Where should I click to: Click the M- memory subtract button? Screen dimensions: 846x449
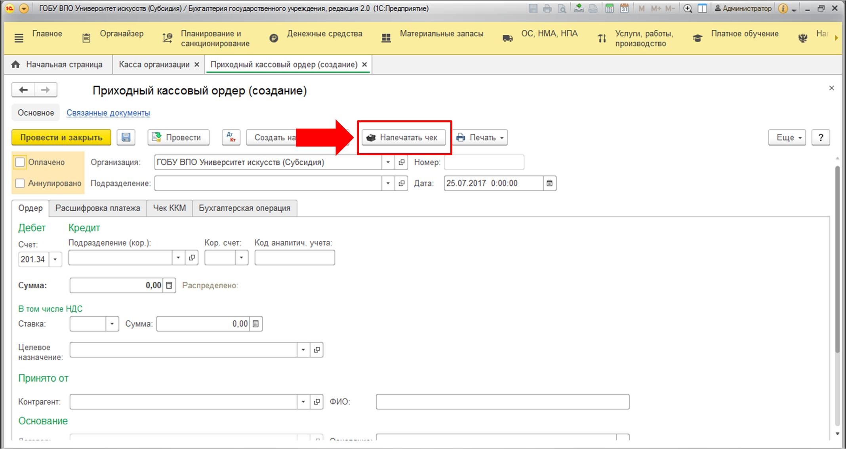click(670, 8)
